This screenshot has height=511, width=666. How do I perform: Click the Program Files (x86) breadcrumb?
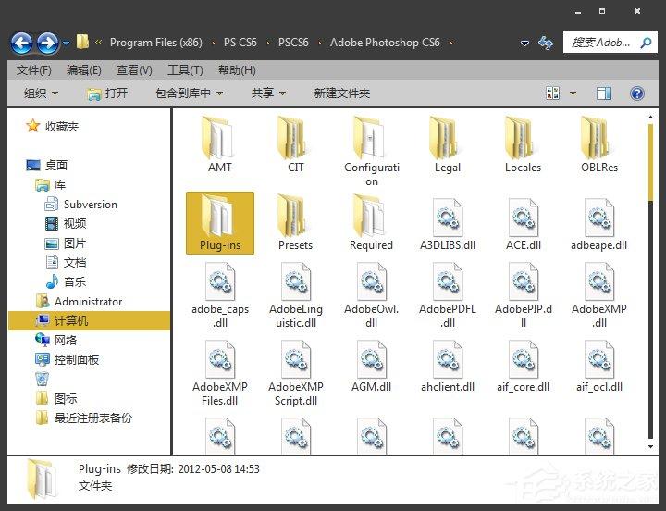(156, 43)
